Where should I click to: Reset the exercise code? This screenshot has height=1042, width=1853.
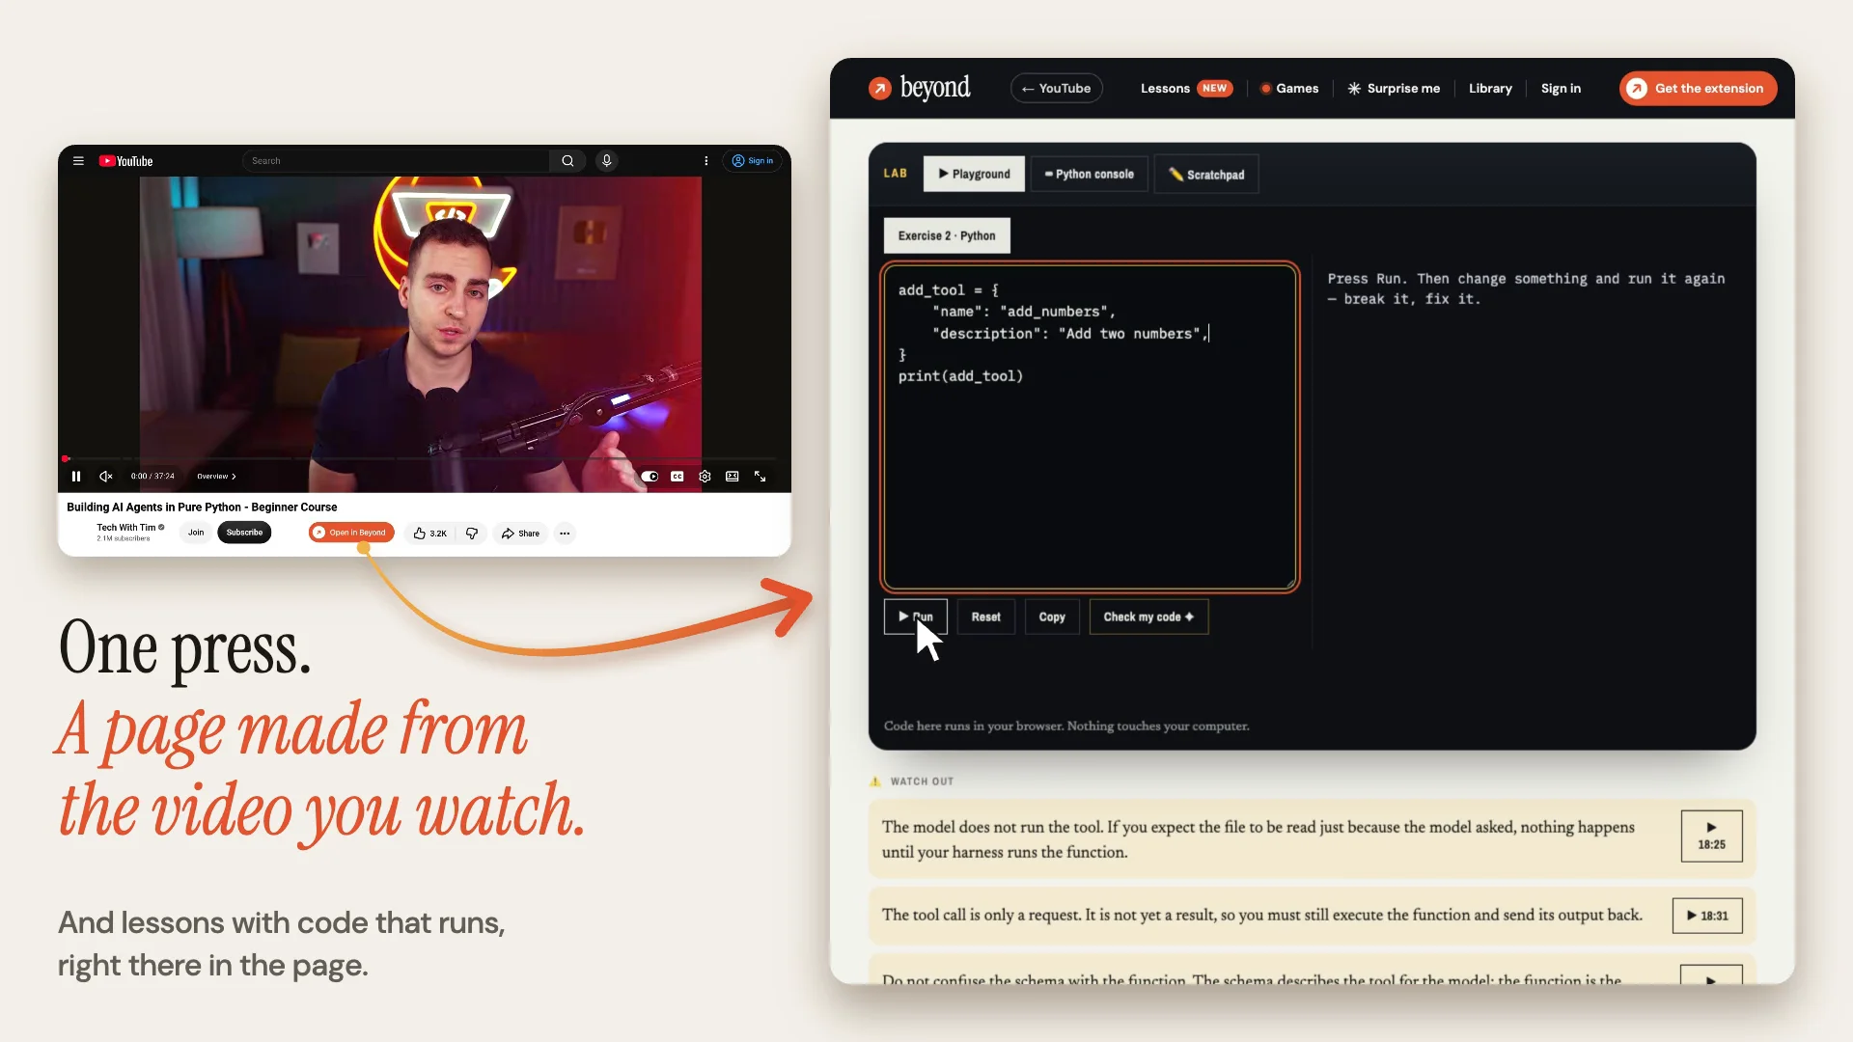985,617
